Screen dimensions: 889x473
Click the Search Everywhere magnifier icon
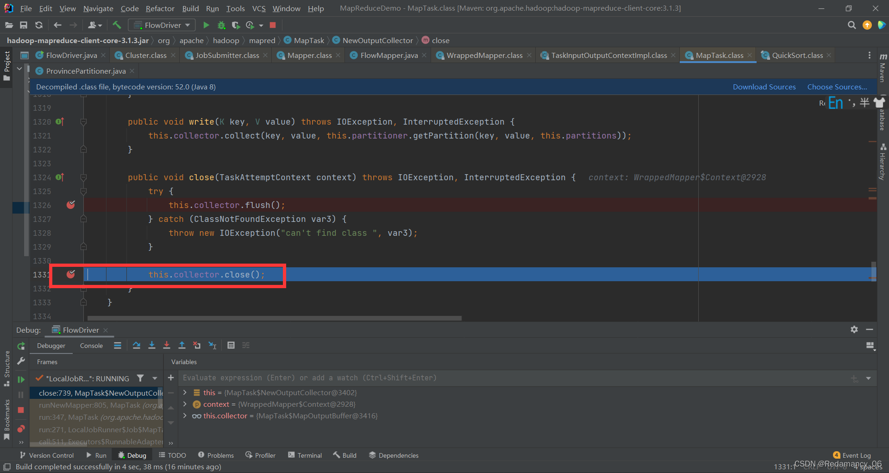pyautogui.click(x=851, y=25)
